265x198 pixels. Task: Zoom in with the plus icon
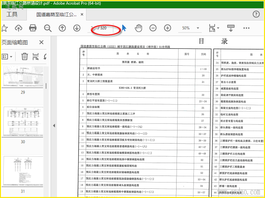(x=168, y=28)
